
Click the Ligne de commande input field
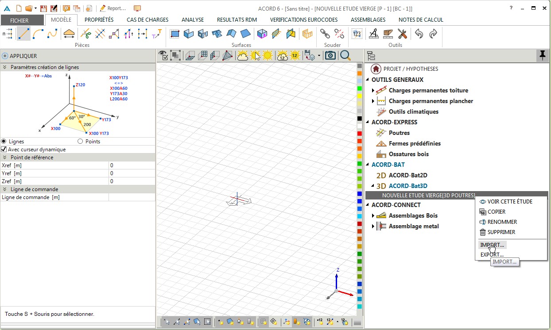(132, 197)
